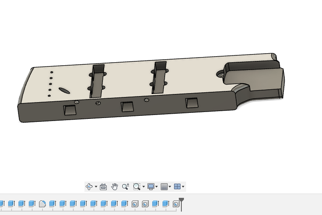Image resolution: width=322 pixels, height=215 pixels.
Task: Click the Viewports four-pane icon
Action: [177, 187]
